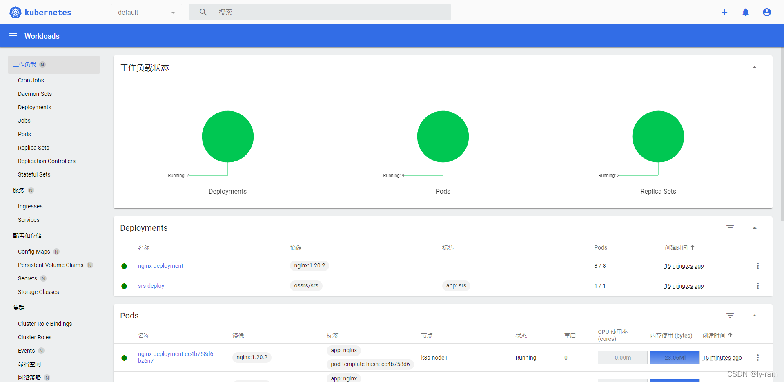Image resolution: width=784 pixels, height=382 pixels.
Task: Open Replica Sets sidebar item
Action: [x=33, y=148]
